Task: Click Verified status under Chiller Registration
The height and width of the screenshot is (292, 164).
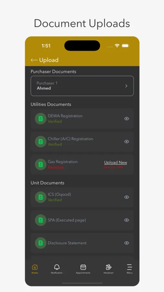Action: (x=55, y=144)
